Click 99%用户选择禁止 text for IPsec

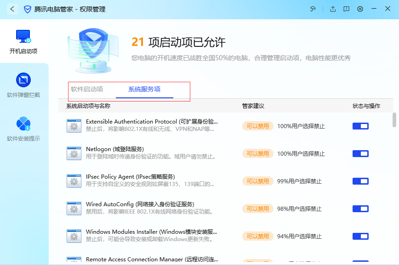(299, 181)
